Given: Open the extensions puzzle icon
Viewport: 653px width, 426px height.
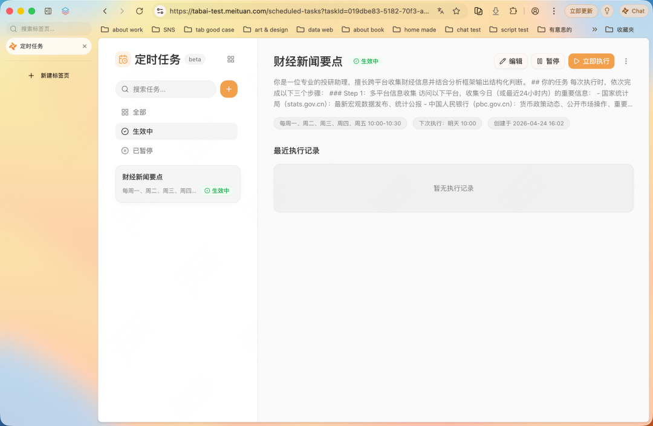Looking at the screenshot, I should coord(513,11).
